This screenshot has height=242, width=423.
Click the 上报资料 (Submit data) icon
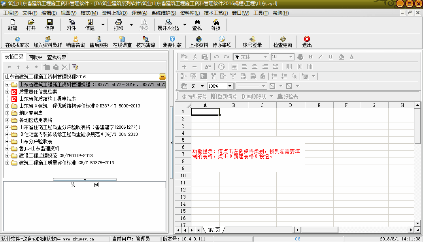click(198, 39)
